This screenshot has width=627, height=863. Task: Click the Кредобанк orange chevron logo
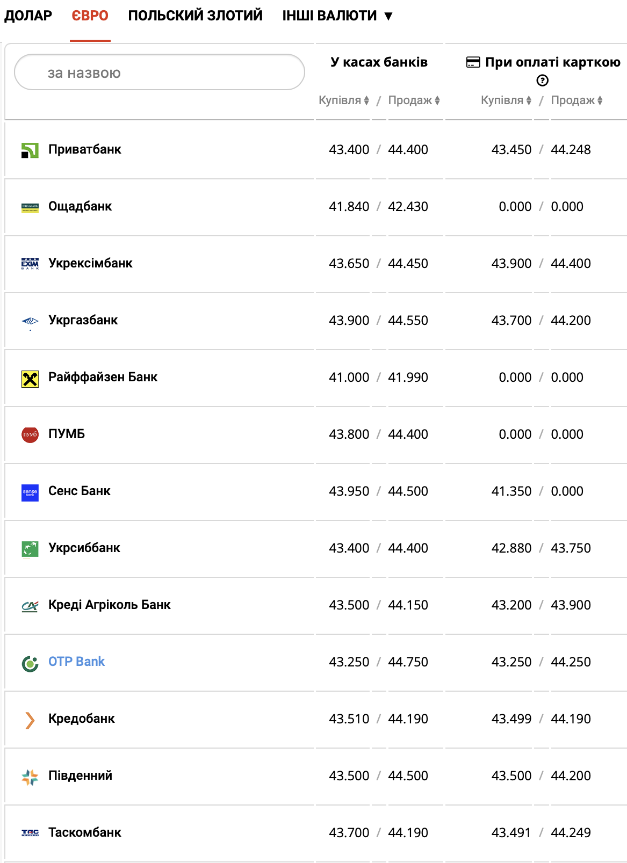point(30,720)
